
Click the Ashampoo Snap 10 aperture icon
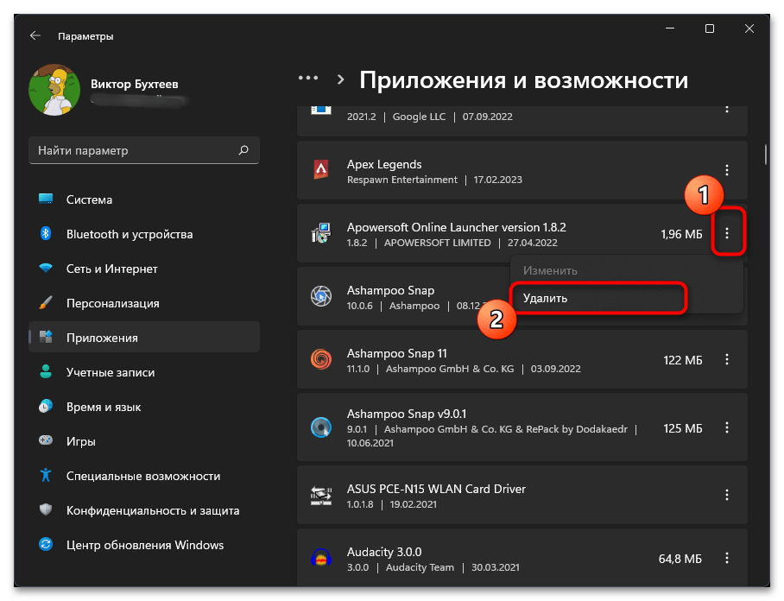pos(321,296)
